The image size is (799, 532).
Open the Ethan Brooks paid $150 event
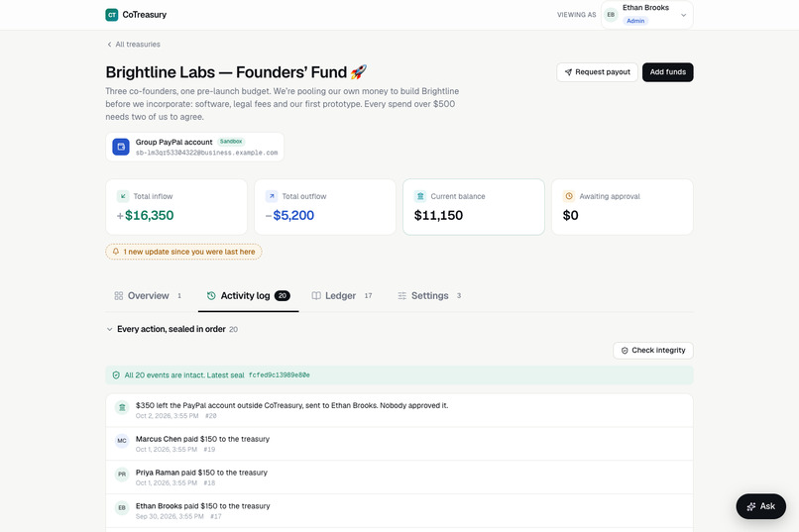pos(399,510)
